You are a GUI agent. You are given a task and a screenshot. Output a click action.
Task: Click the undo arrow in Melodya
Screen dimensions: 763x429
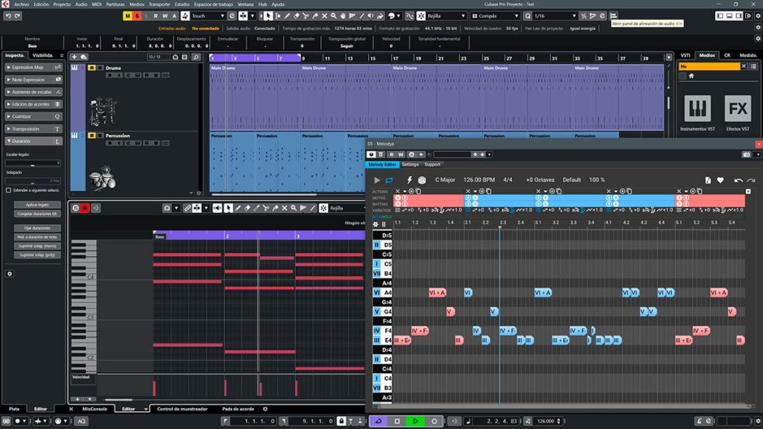coord(738,179)
